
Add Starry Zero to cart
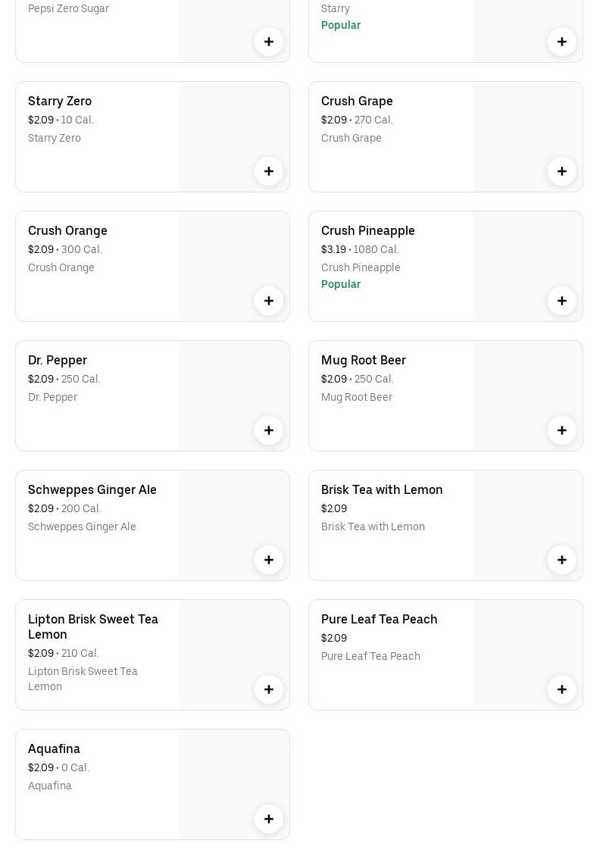pyautogui.click(x=269, y=171)
